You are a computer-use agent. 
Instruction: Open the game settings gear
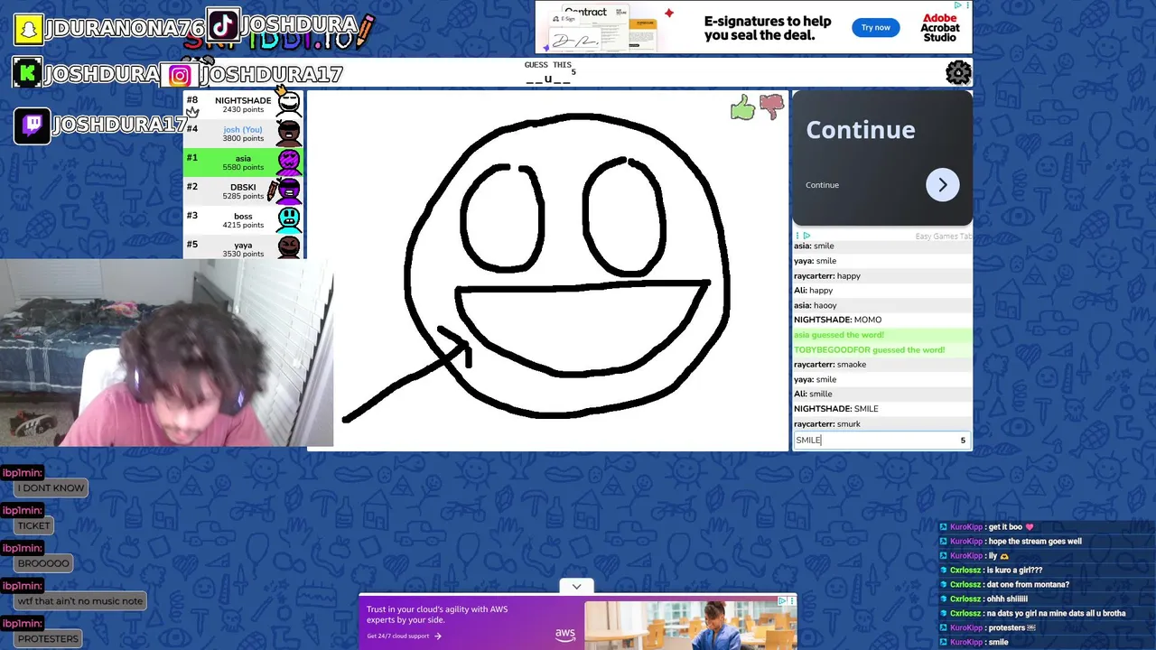[x=958, y=72]
